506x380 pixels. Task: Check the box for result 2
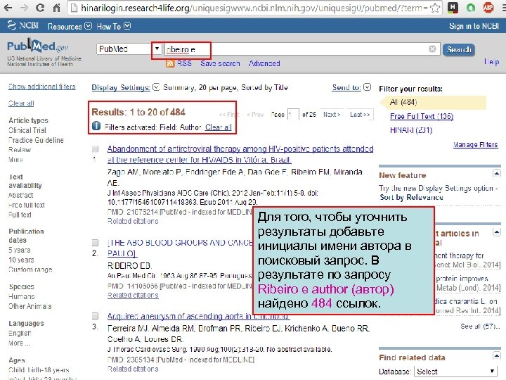[95, 242]
